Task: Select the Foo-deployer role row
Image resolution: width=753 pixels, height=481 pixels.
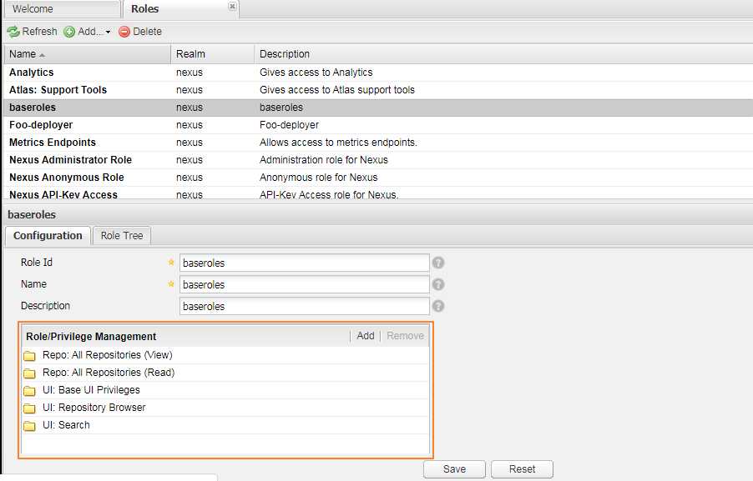Action: tap(378, 125)
